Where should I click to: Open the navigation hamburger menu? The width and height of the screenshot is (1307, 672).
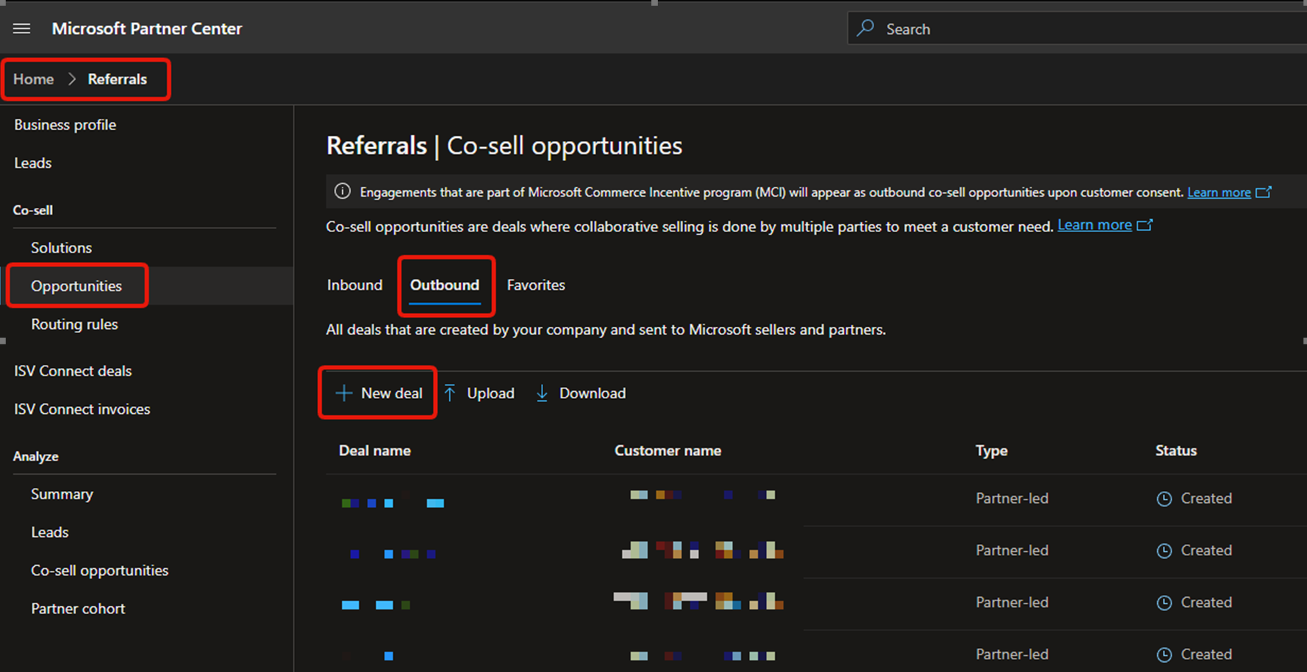click(x=21, y=28)
